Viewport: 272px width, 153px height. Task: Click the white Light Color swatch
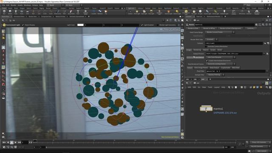click(x=80, y=25)
